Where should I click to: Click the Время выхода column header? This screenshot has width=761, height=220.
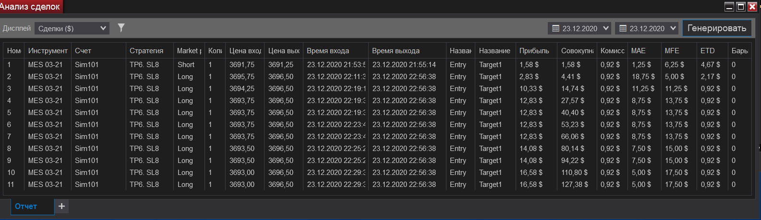[x=396, y=51]
